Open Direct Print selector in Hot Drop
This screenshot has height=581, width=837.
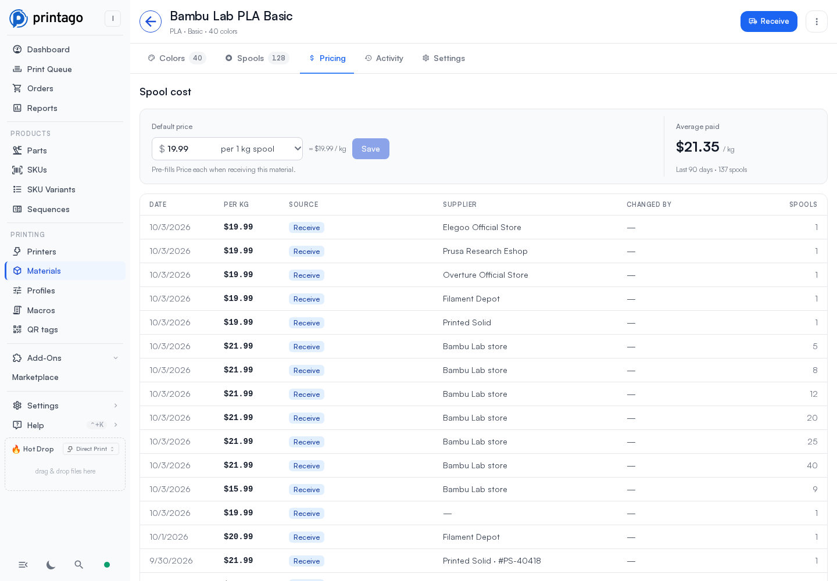tap(91, 449)
